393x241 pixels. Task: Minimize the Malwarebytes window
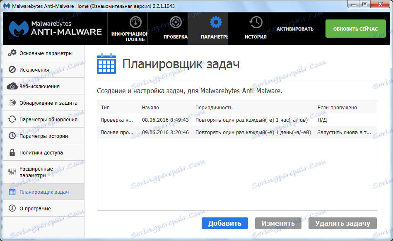(x=353, y=4)
